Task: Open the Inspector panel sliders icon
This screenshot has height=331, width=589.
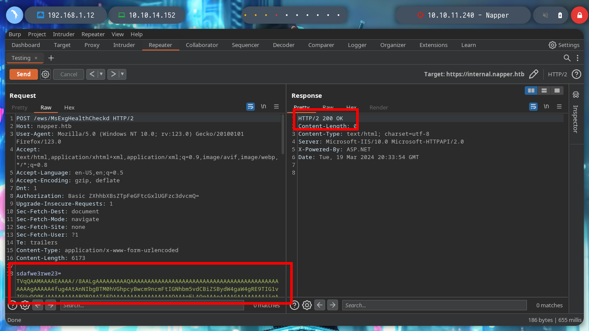Action: 575,95
